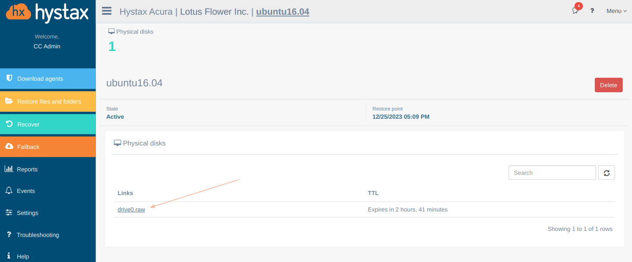Click the hamburger menu icon
The height and width of the screenshot is (262, 632).
[x=107, y=11]
